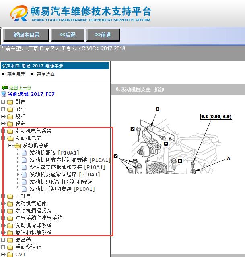Expand the 保养 folder node

click(3, 123)
